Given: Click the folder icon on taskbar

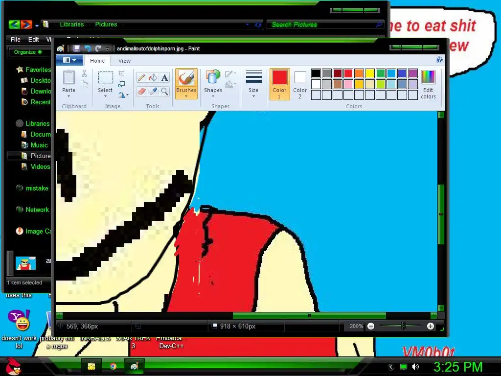Looking at the screenshot, I should click(x=91, y=366).
